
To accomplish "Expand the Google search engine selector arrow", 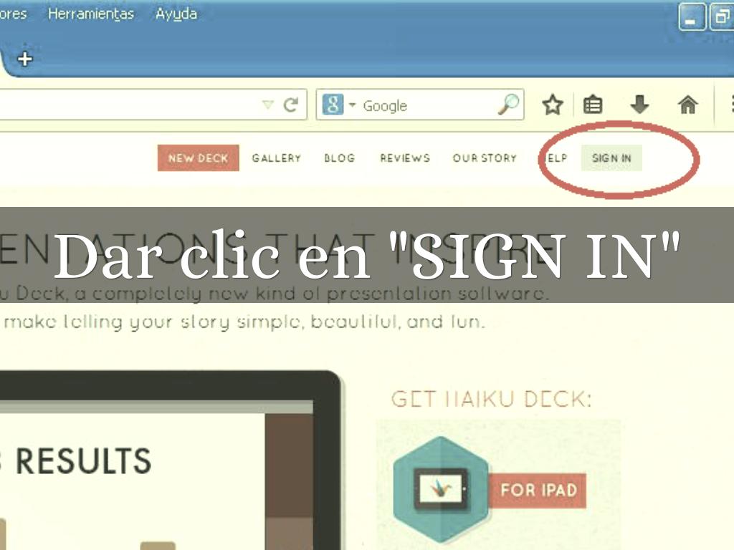I will (352, 105).
